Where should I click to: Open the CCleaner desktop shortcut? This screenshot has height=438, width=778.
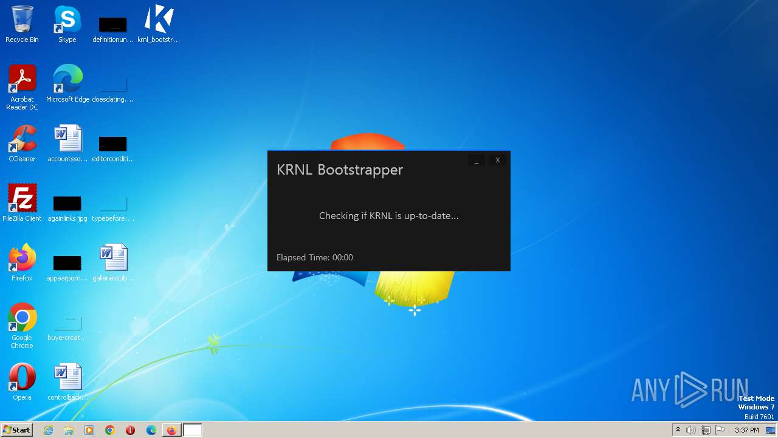click(x=22, y=144)
